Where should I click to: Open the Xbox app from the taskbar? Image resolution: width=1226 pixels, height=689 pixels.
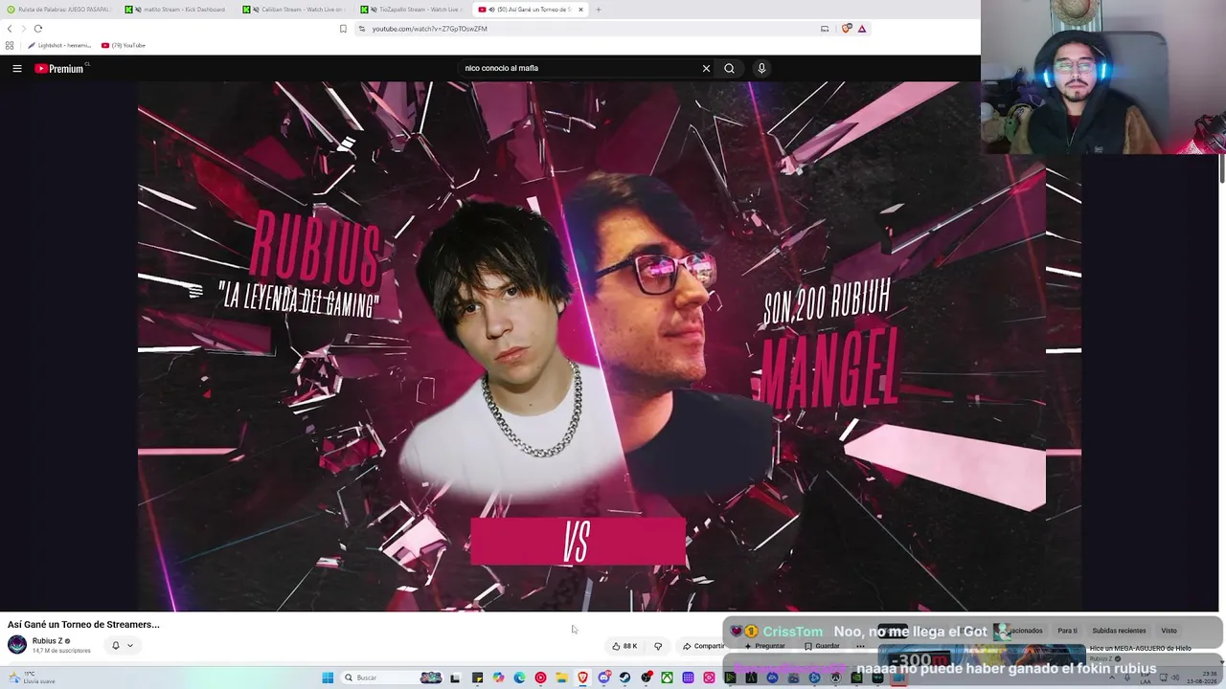pos(667,678)
